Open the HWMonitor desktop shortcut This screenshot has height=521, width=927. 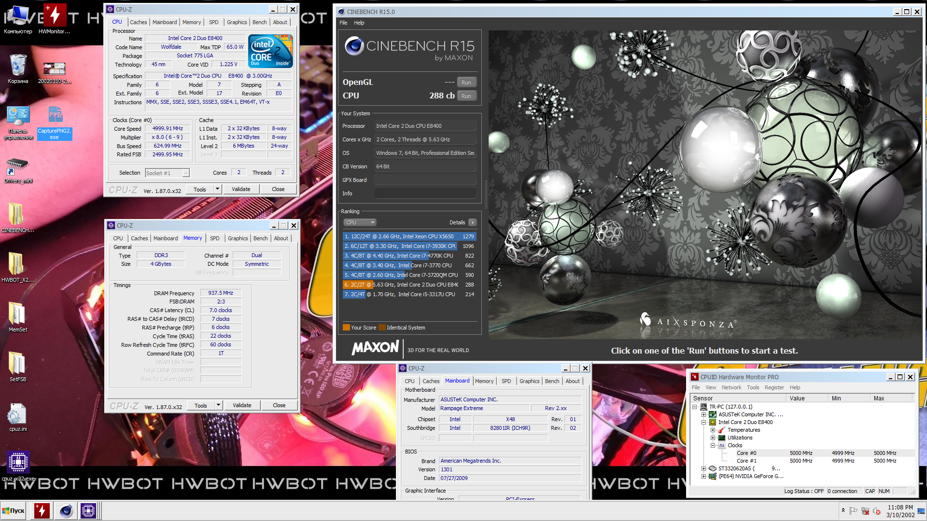point(54,19)
